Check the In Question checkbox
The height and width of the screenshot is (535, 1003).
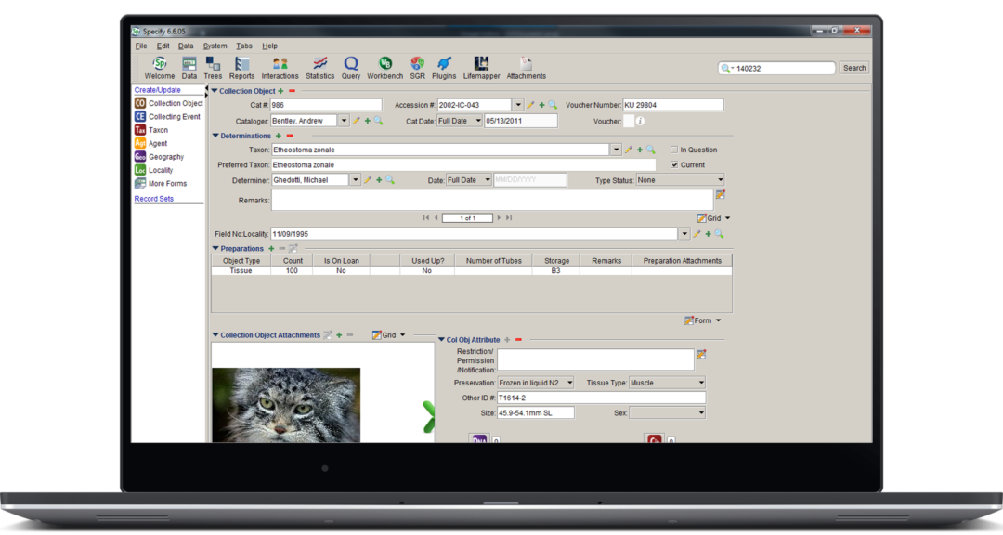coord(674,149)
